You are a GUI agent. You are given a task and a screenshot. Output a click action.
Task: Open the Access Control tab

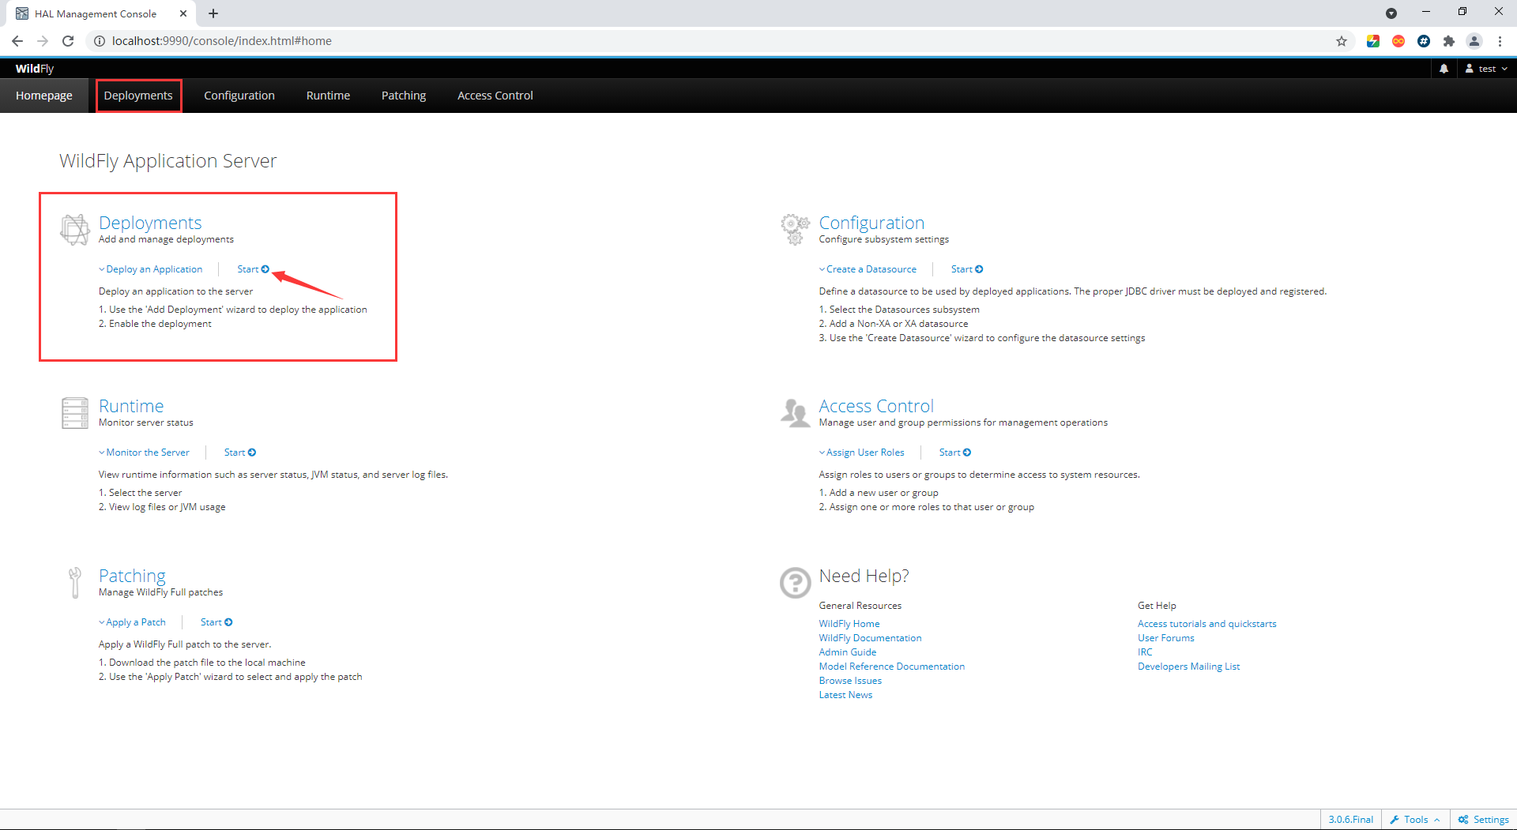coord(495,96)
